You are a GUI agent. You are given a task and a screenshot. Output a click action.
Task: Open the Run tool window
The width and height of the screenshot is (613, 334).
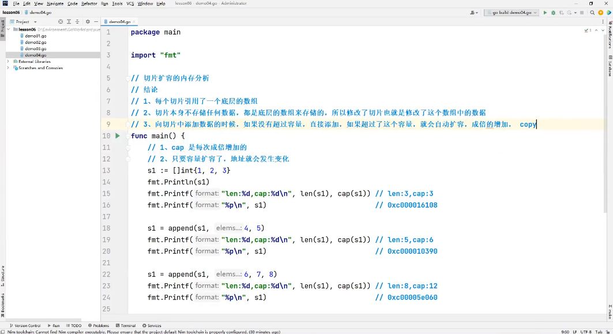(54, 325)
